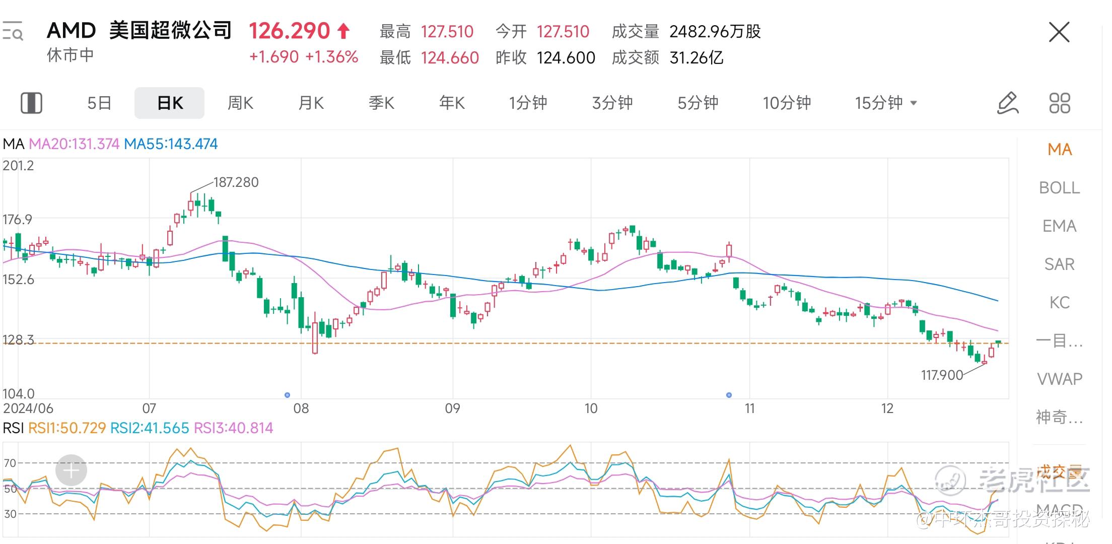
Task: Enable the 神奇 indicator in sidebar
Action: pyautogui.click(x=1060, y=418)
